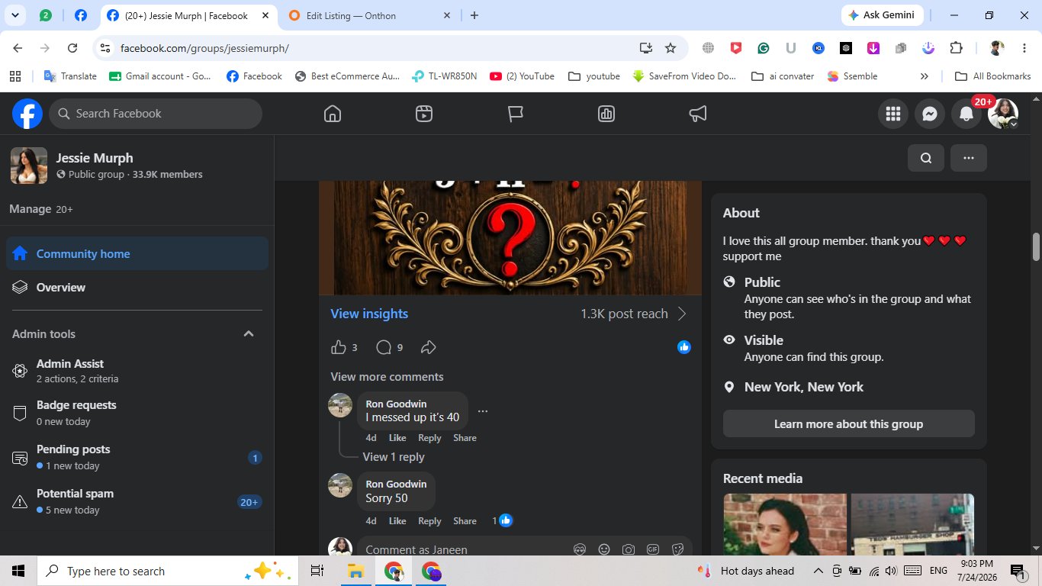Open the Ads Manager chart icon
Viewport: 1042px width, 586px height.
[606, 114]
